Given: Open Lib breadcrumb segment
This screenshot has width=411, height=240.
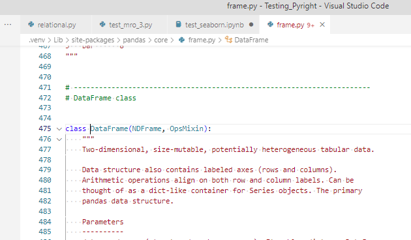Looking at the screenshot, I should [x=58, y=40].
